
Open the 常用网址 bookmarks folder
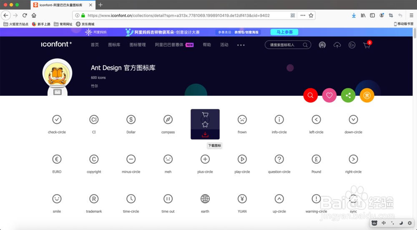[63, 24]
